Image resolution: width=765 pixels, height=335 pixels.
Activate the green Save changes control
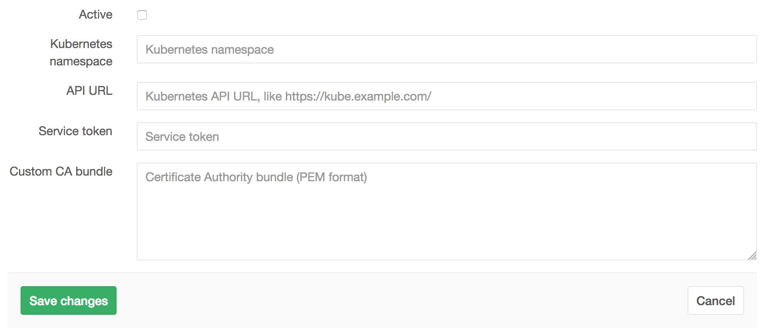coord(68,300)
